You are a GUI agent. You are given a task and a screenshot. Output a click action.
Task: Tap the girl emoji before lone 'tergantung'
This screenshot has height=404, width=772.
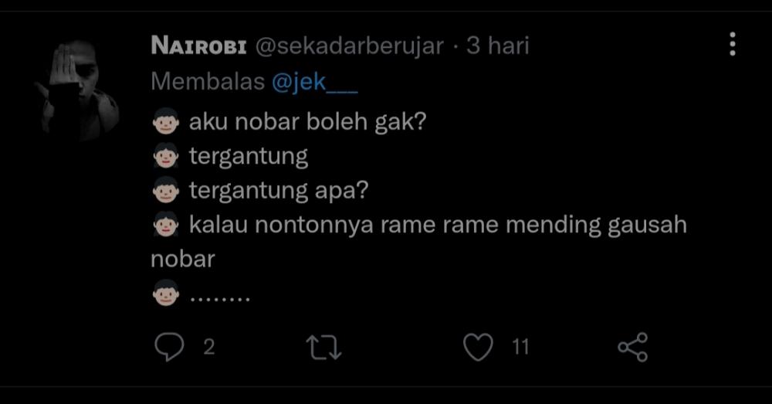pyautogui.click(x=166, y=156)
